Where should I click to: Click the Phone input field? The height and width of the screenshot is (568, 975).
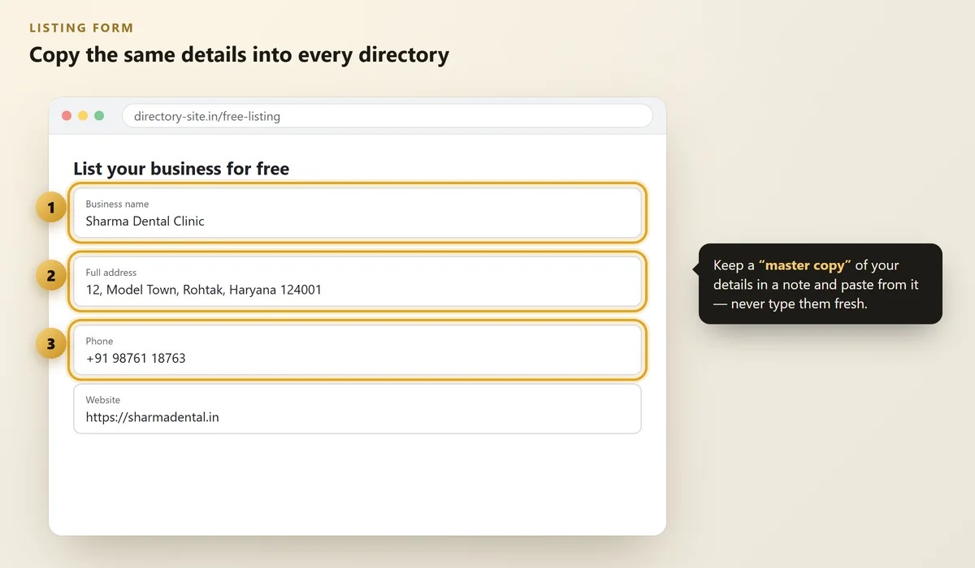click(357, 350)
